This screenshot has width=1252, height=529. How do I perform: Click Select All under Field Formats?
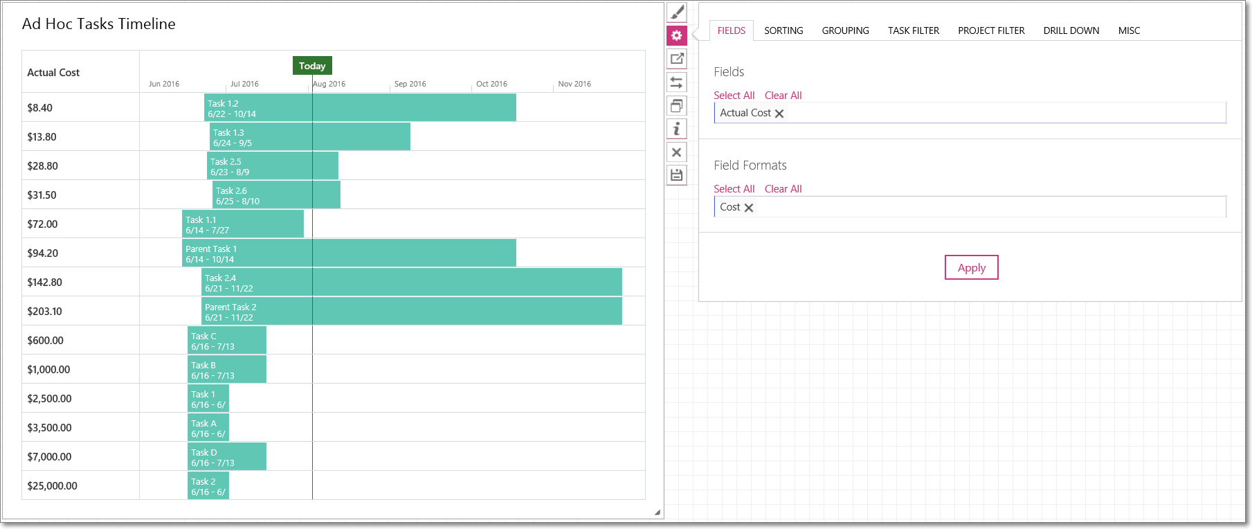[734, 189]
